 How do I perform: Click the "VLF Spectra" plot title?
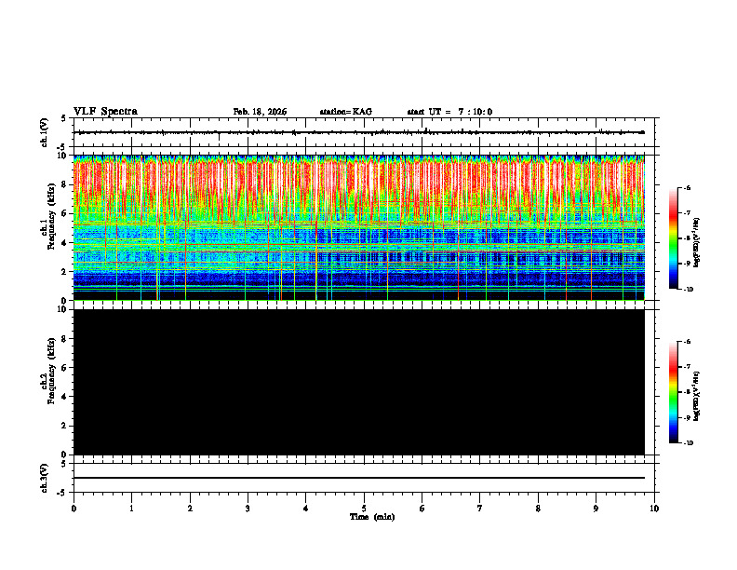pyautogui.click(x=105, y=112)
